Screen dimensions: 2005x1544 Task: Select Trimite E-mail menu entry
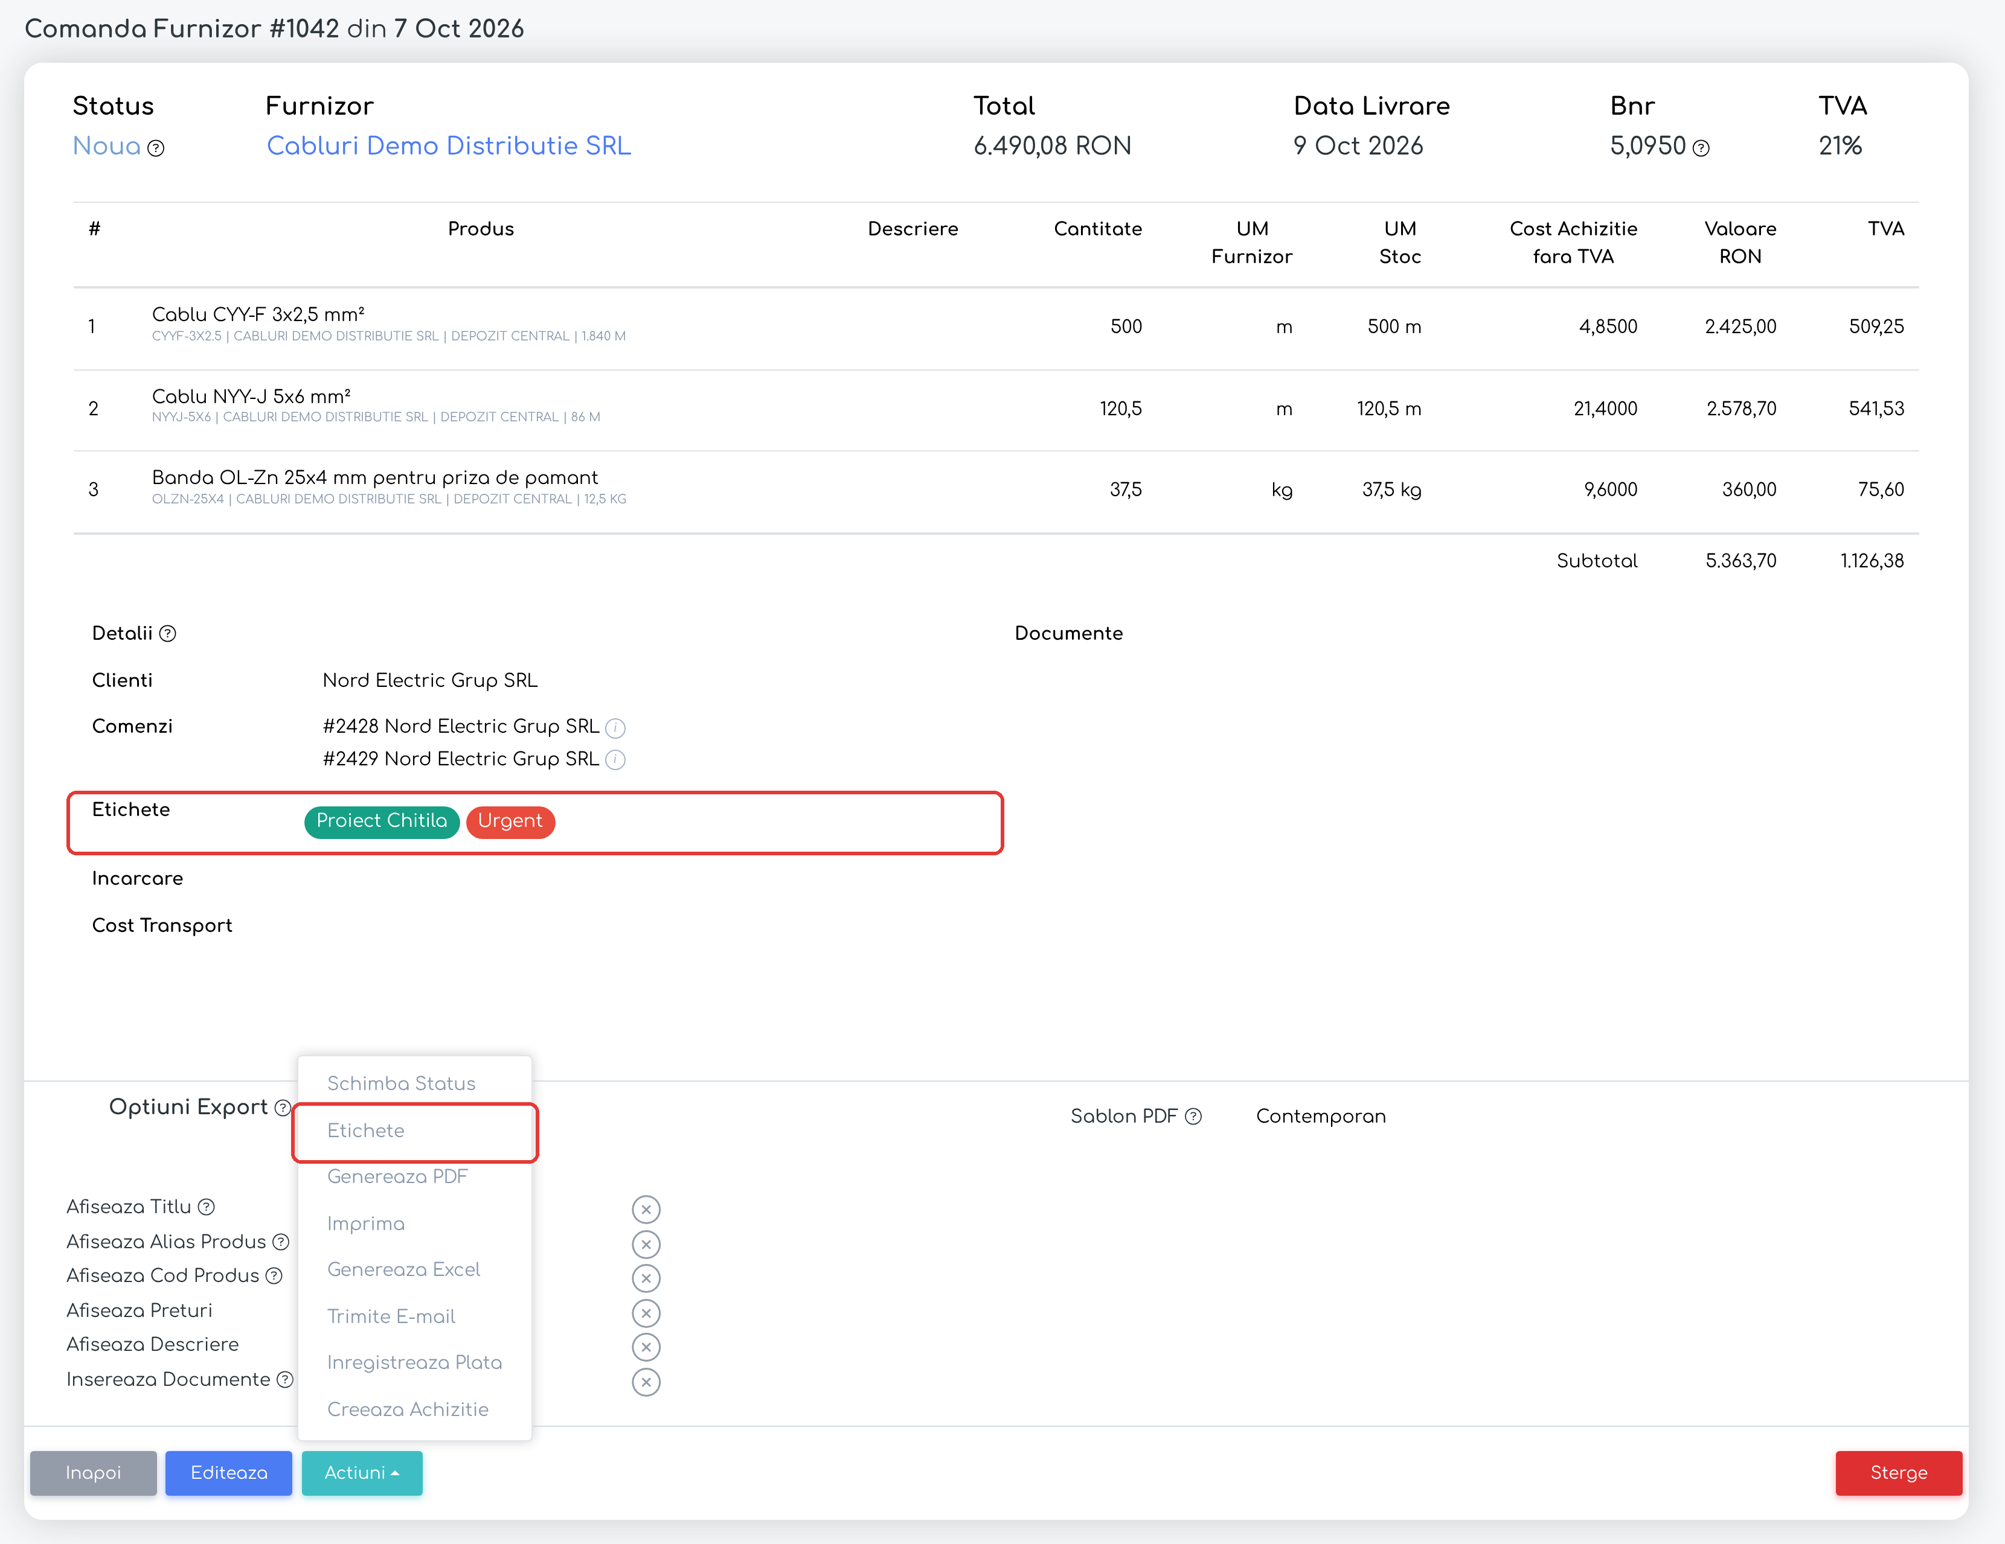[415, 1316]
